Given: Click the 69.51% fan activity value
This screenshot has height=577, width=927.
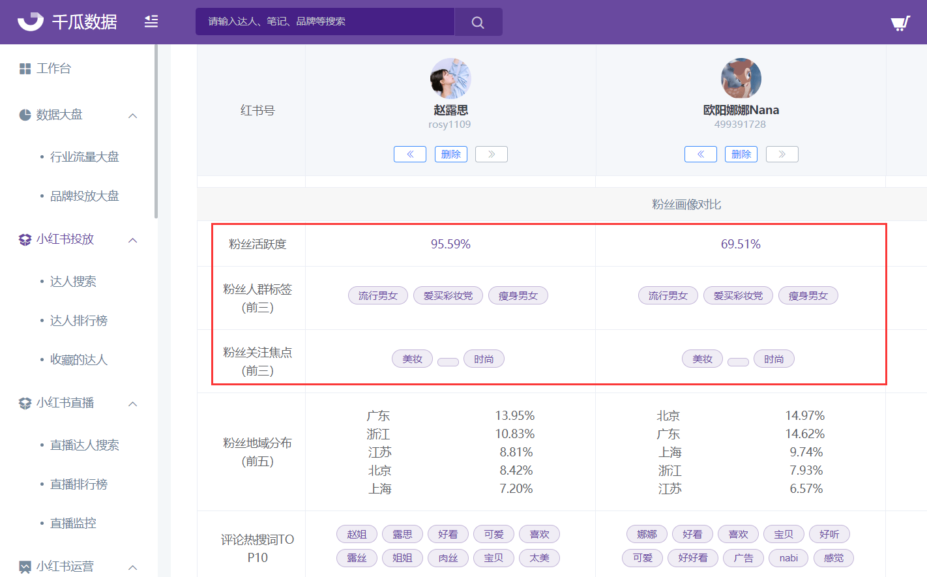Looking at the screenshot, I should click(x=741, y=244).
